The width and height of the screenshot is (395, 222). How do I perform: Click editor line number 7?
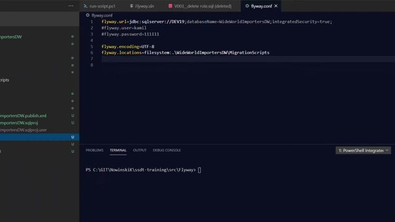click(x=92, y=59)
